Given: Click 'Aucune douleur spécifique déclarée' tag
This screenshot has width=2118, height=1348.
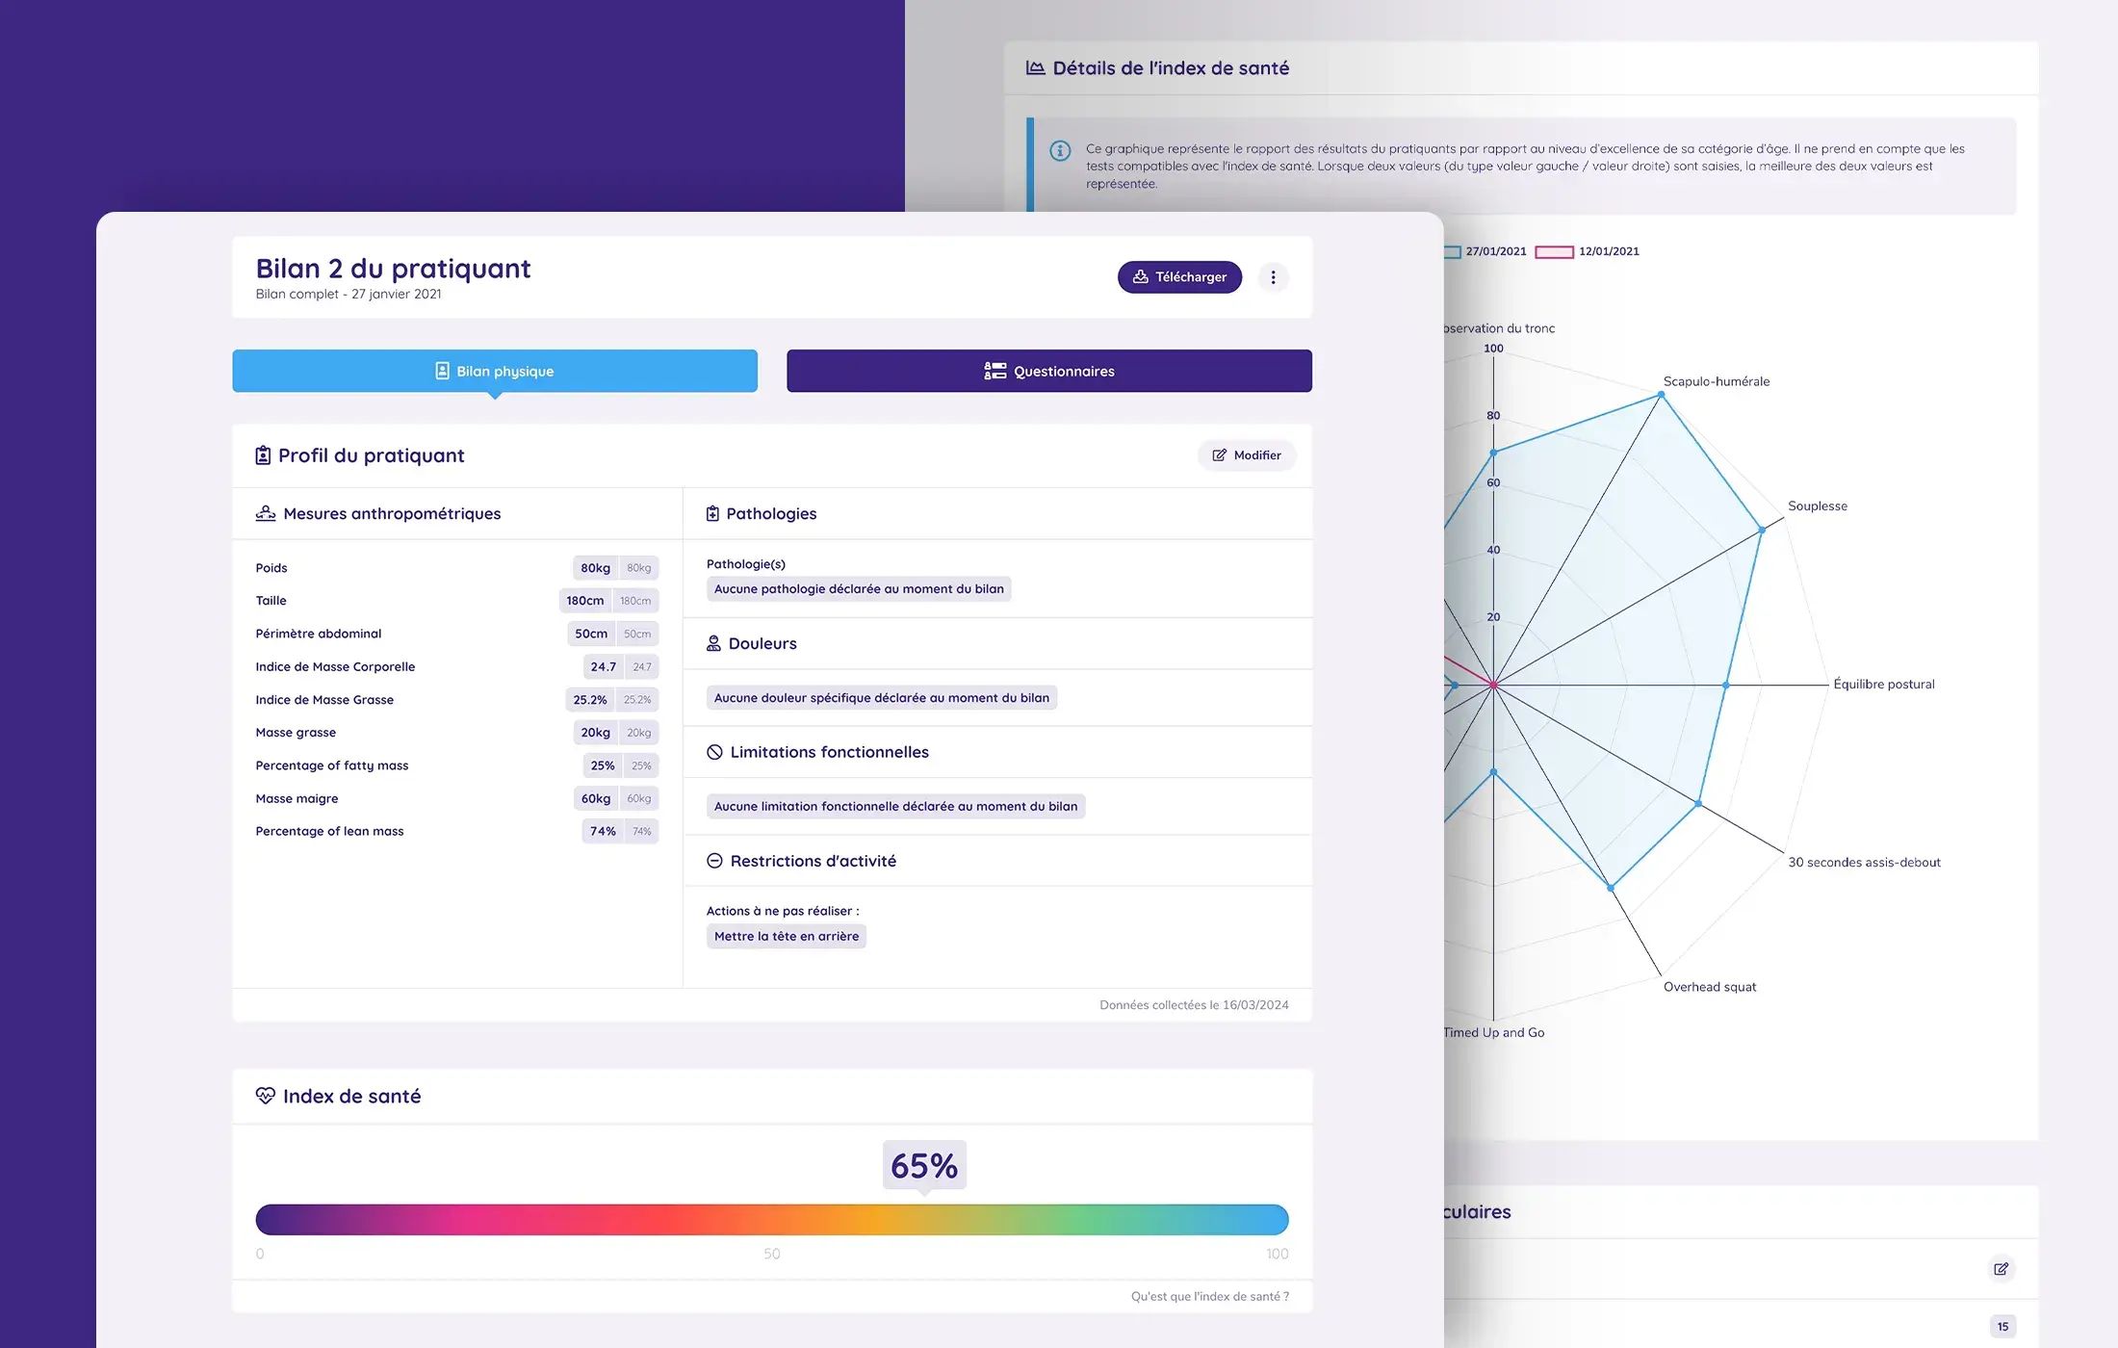Looking at the screenshot, I should click(x=882, y=698).
